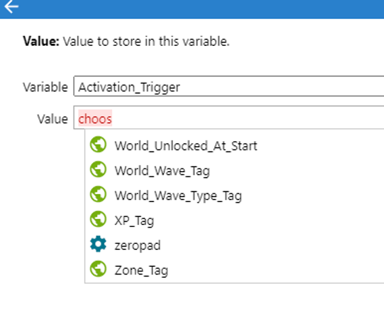The width and height of the screenshot is (384, 319).
Task: Select XP_Tag from the suggestions
Action: point(234,220)
